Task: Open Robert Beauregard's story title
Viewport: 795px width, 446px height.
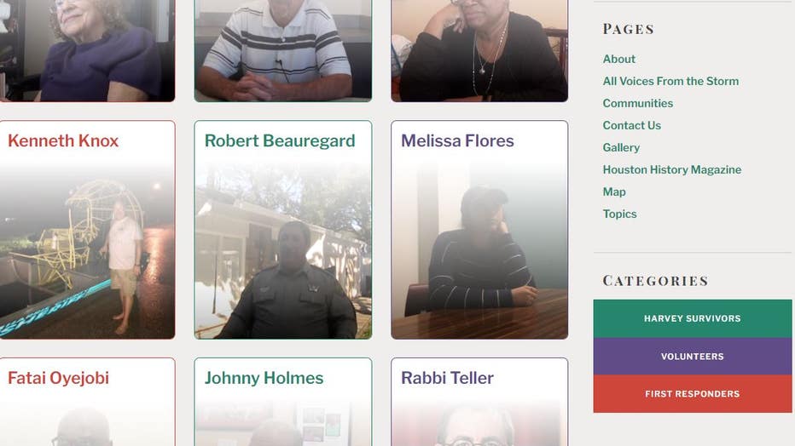Action: [x=280, y=141]
